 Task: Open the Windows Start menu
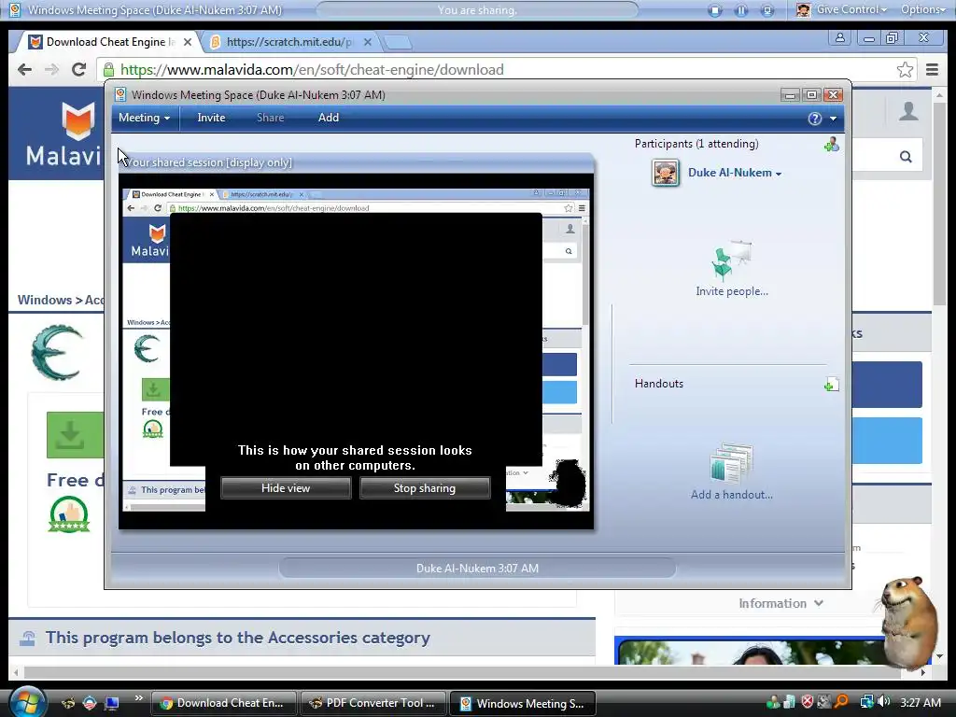(x=27, y=702)
